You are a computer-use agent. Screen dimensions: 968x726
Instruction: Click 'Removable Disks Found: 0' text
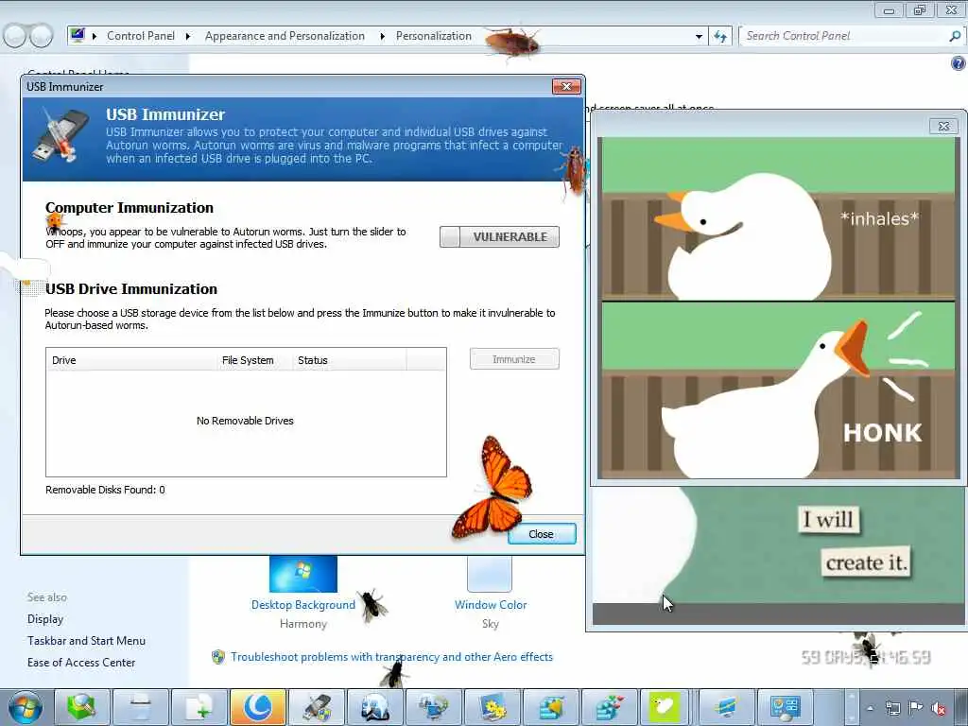point(105,490)
